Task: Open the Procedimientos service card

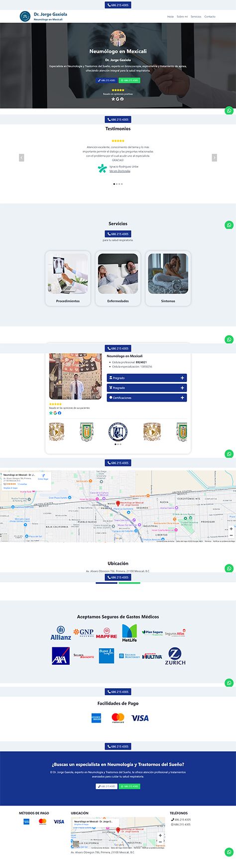Action: point(68,278)
